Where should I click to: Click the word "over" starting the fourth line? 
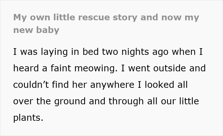tap(22, 101)
